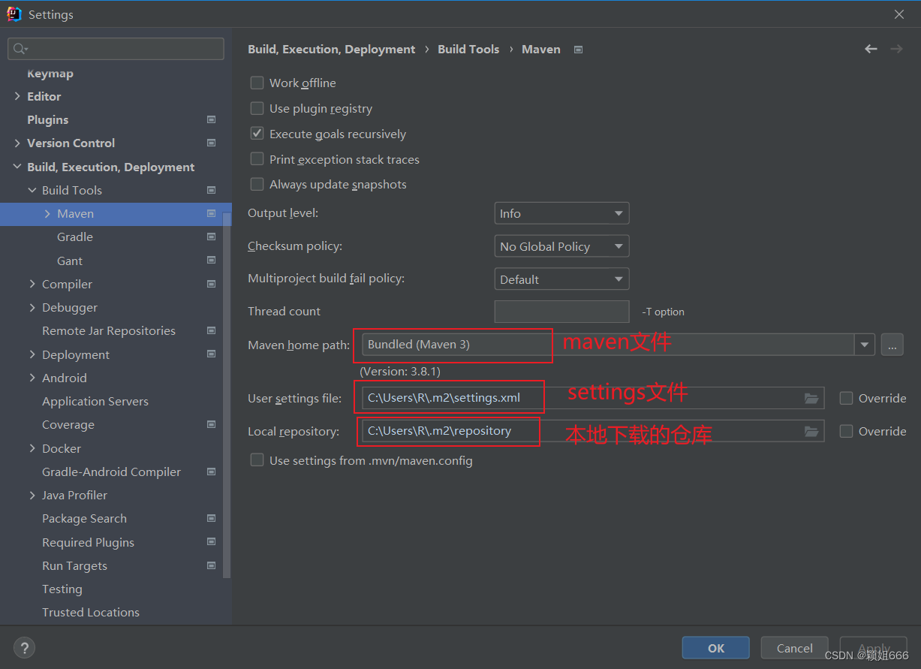Open the Checksum policy dropdown
The image size is (921, 669).
pos(561,246)
